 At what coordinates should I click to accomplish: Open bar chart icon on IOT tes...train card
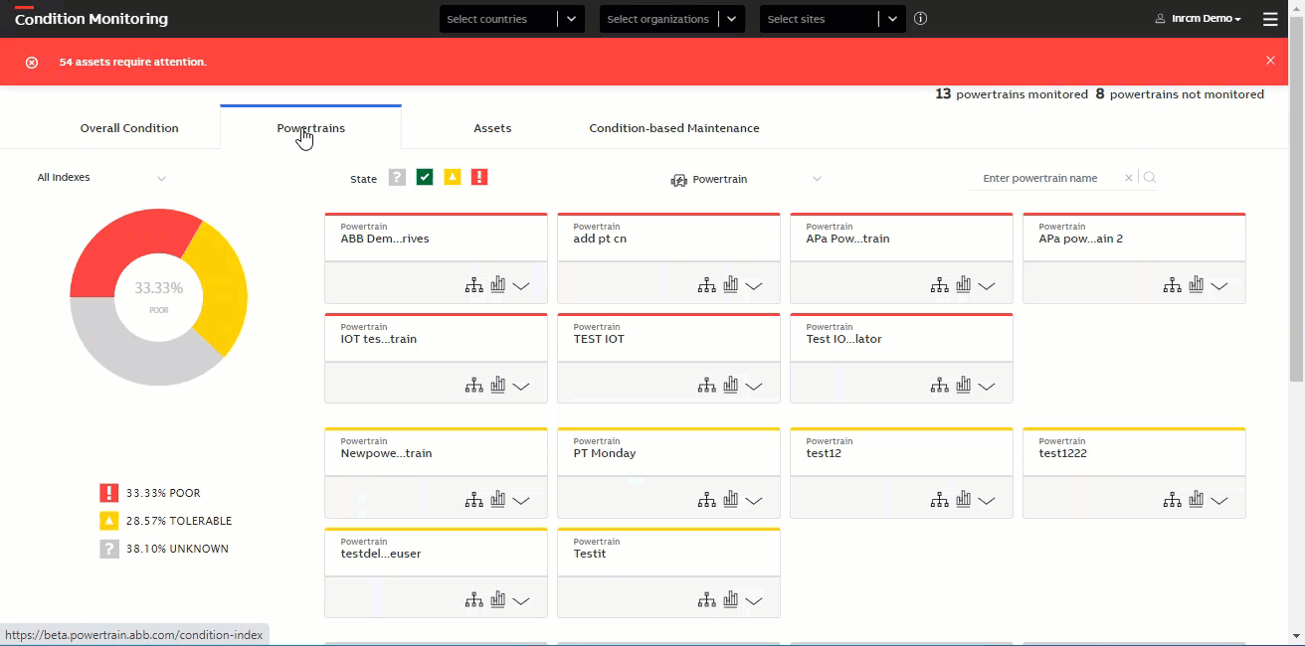pos(497,386)
